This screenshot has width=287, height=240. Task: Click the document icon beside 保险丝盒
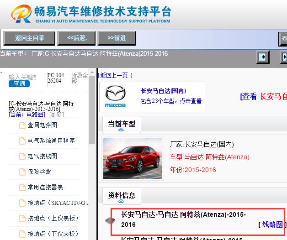(x=22, y=172)
